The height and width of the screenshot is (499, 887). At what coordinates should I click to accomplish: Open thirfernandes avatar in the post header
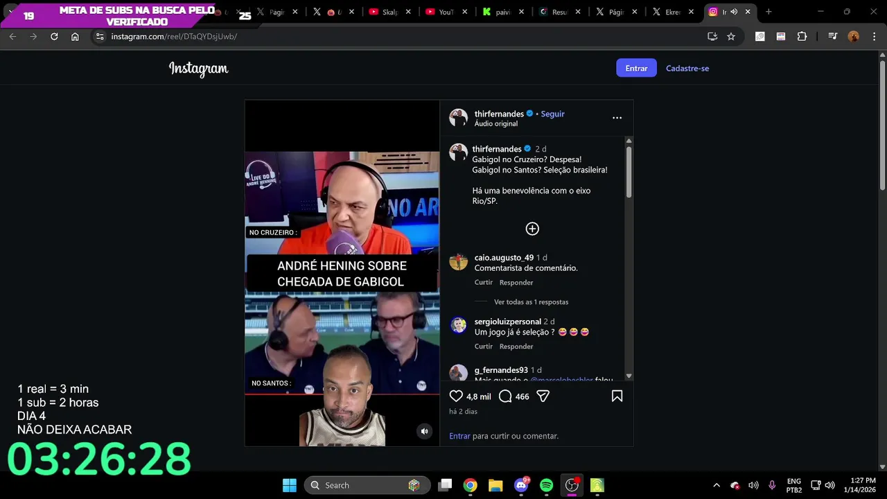tap(458, 118)
